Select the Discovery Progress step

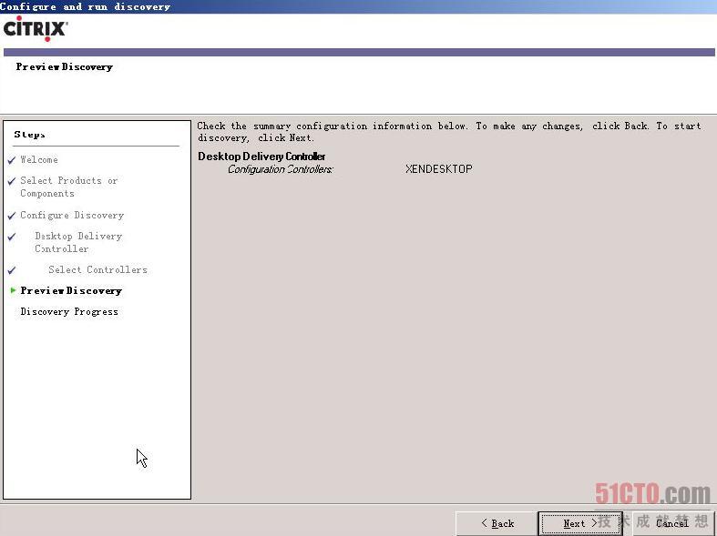pyautogui.click(x=69, y=312)
